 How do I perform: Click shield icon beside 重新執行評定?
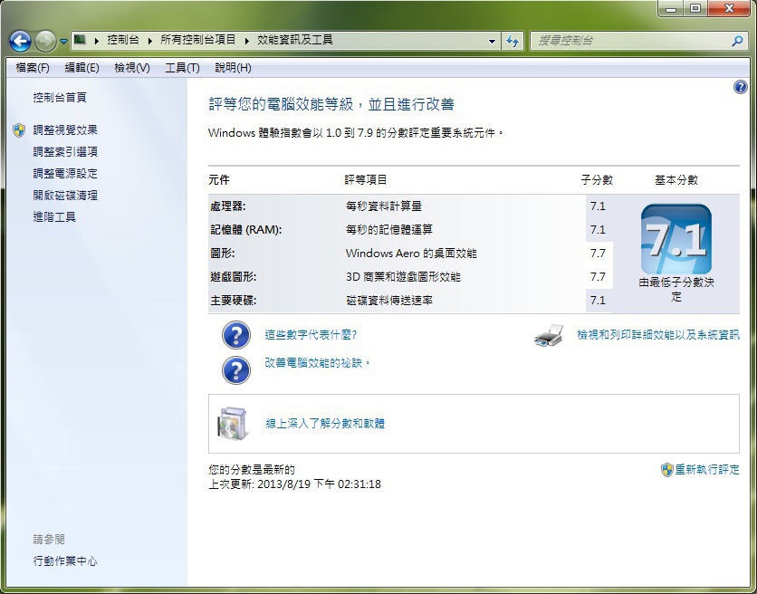pos(666,470)
